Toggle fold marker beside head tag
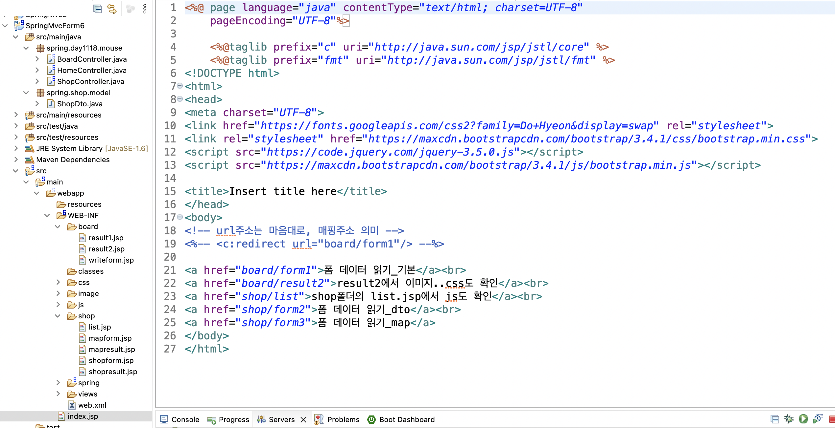835x428 pixels. [x=180, y=99]
